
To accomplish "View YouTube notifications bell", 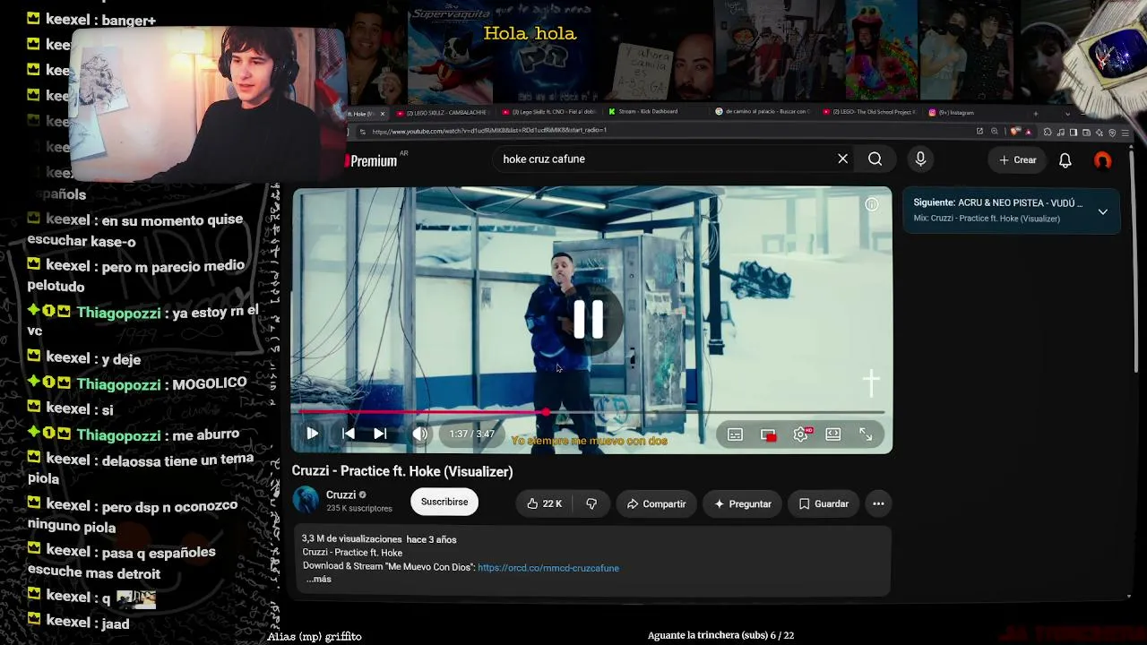I will [x=1065, y=160].
